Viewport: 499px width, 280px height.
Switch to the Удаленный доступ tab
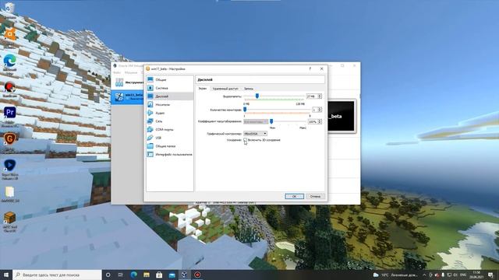click(x=225, y=89)
